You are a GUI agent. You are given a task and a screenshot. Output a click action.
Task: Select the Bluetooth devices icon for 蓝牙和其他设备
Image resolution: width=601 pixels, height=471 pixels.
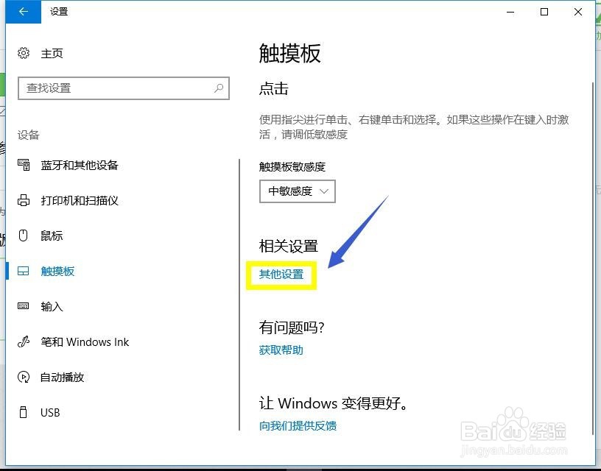(23, 165)
